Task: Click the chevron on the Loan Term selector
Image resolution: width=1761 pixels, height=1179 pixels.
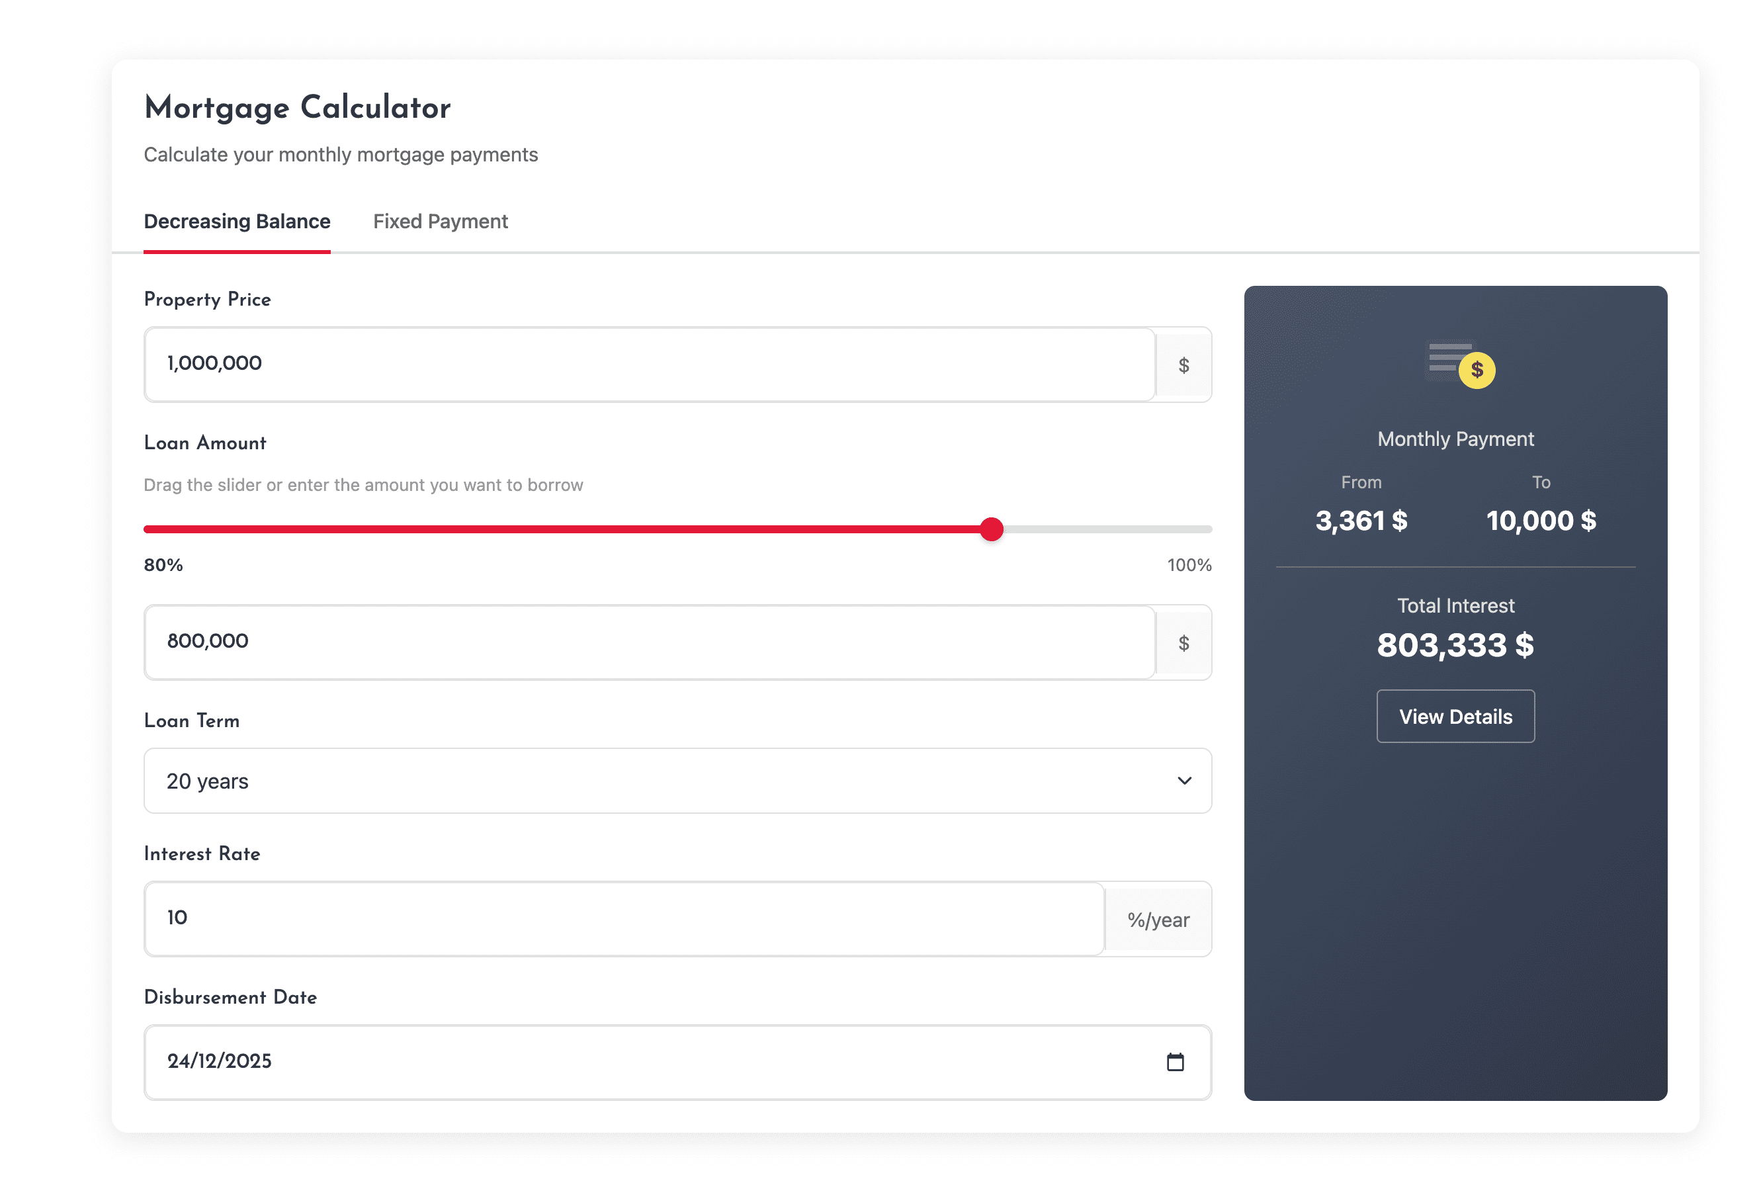Action: click(x=1185, y=781)
